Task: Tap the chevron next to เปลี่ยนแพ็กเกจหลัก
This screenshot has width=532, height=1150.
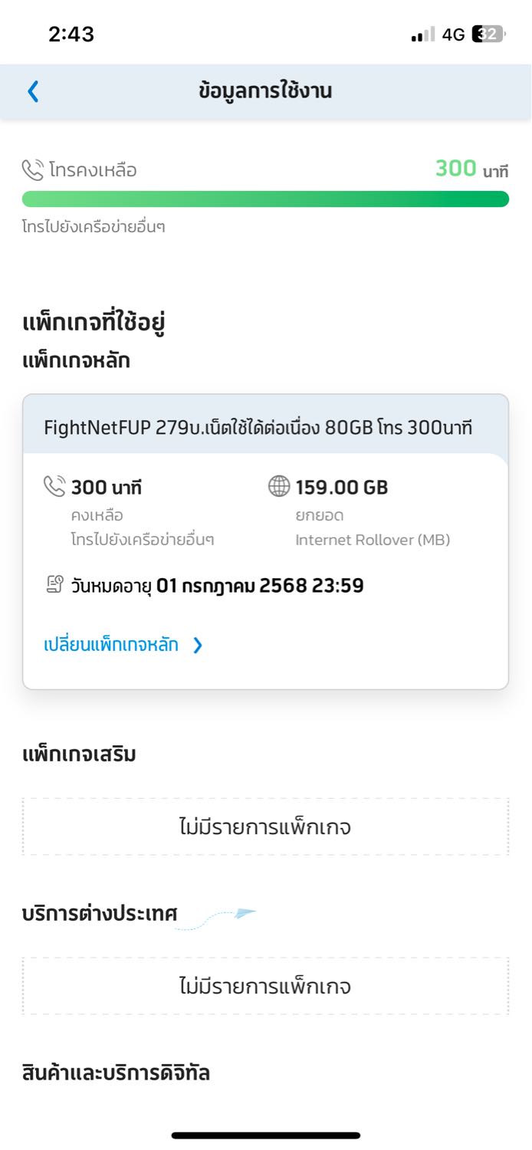Action: 198,646
